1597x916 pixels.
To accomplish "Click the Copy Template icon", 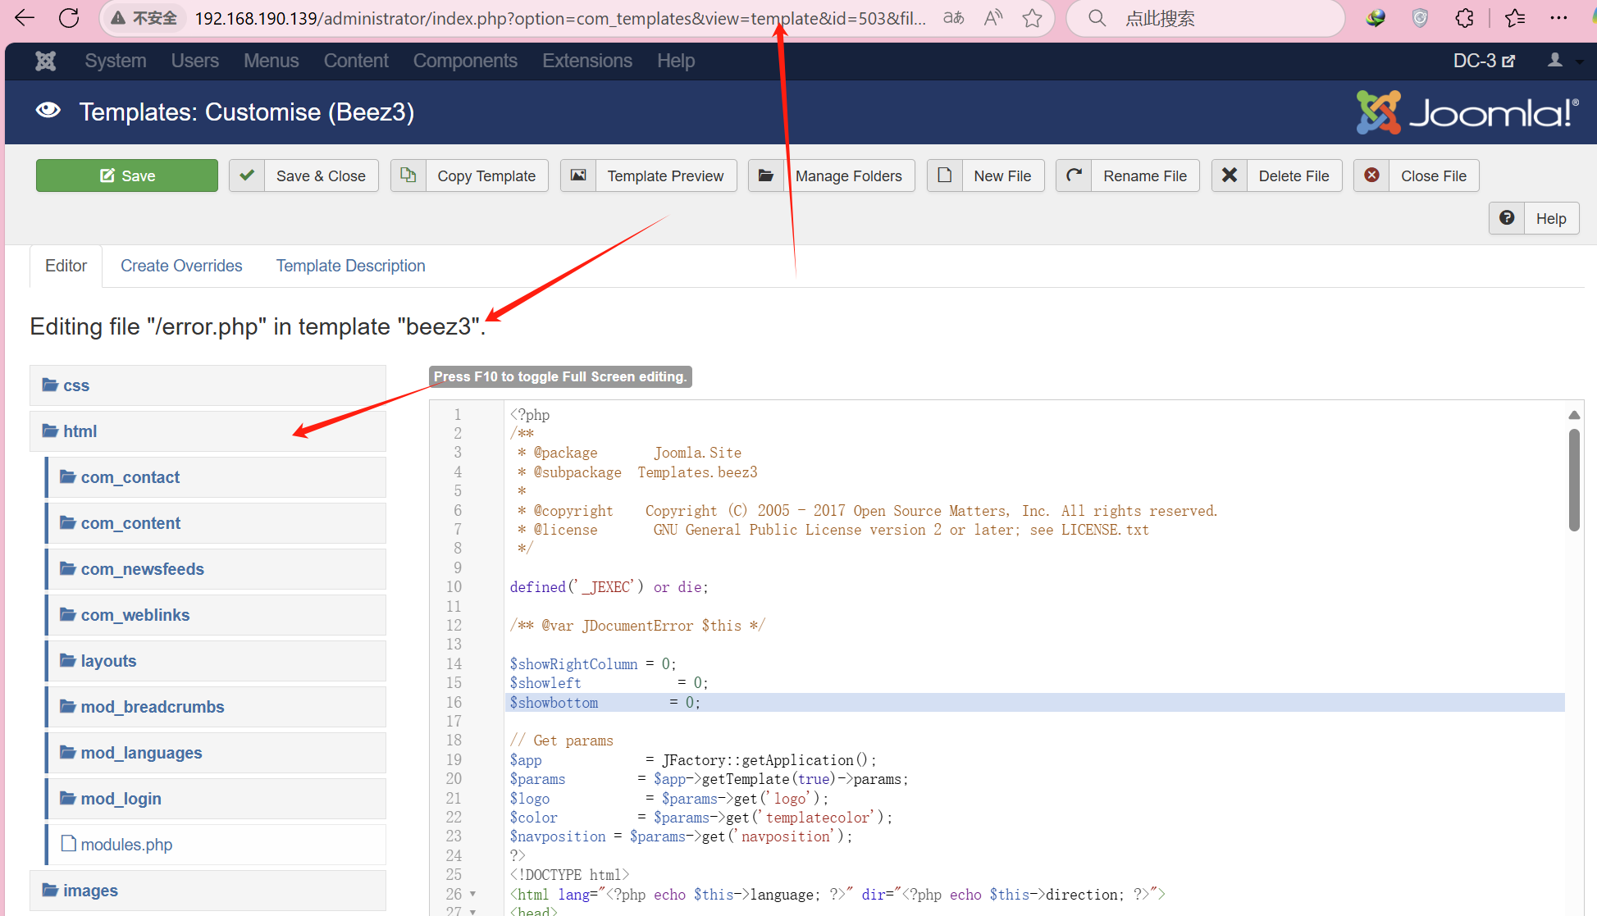I will point(408,175).
